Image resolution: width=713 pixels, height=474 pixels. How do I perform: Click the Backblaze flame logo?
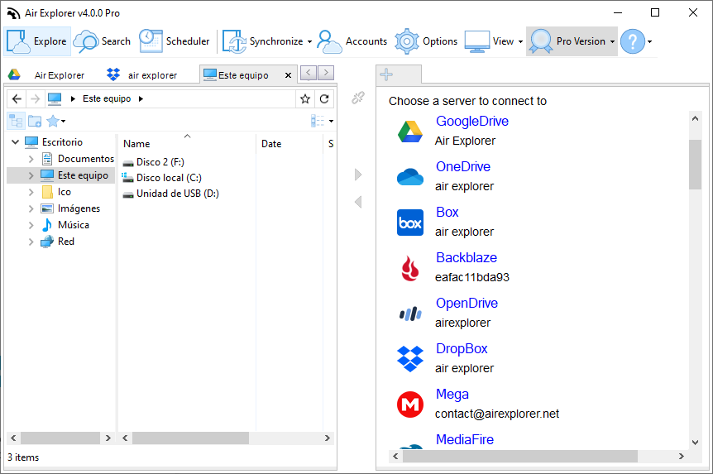(410, 268)
